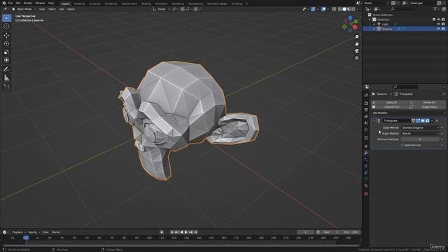Select the Add Cube tool
The height and width of the screenshot is (252, 448).
6,87
